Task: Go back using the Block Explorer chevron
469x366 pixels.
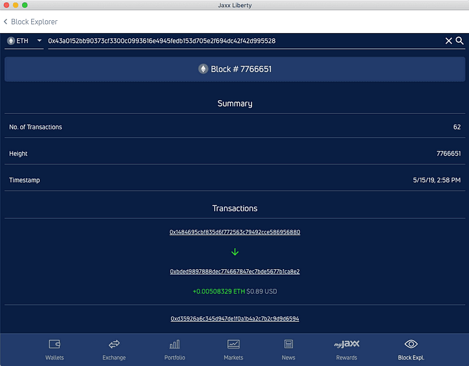Action: [5, 22]
